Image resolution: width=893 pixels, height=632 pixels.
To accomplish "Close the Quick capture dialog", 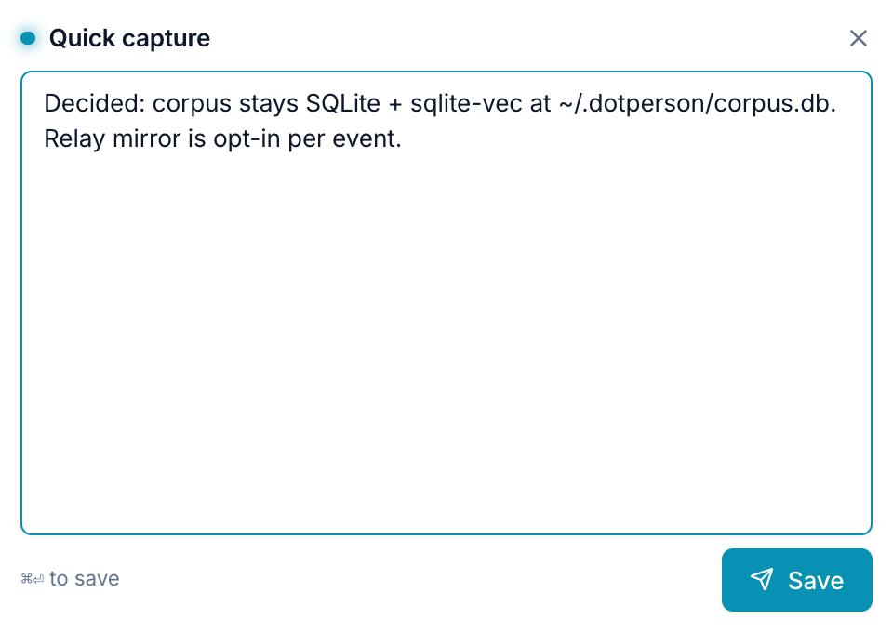I will click(859, 38).
